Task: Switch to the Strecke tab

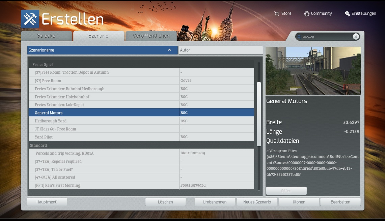Action: (x=46, y=36)
